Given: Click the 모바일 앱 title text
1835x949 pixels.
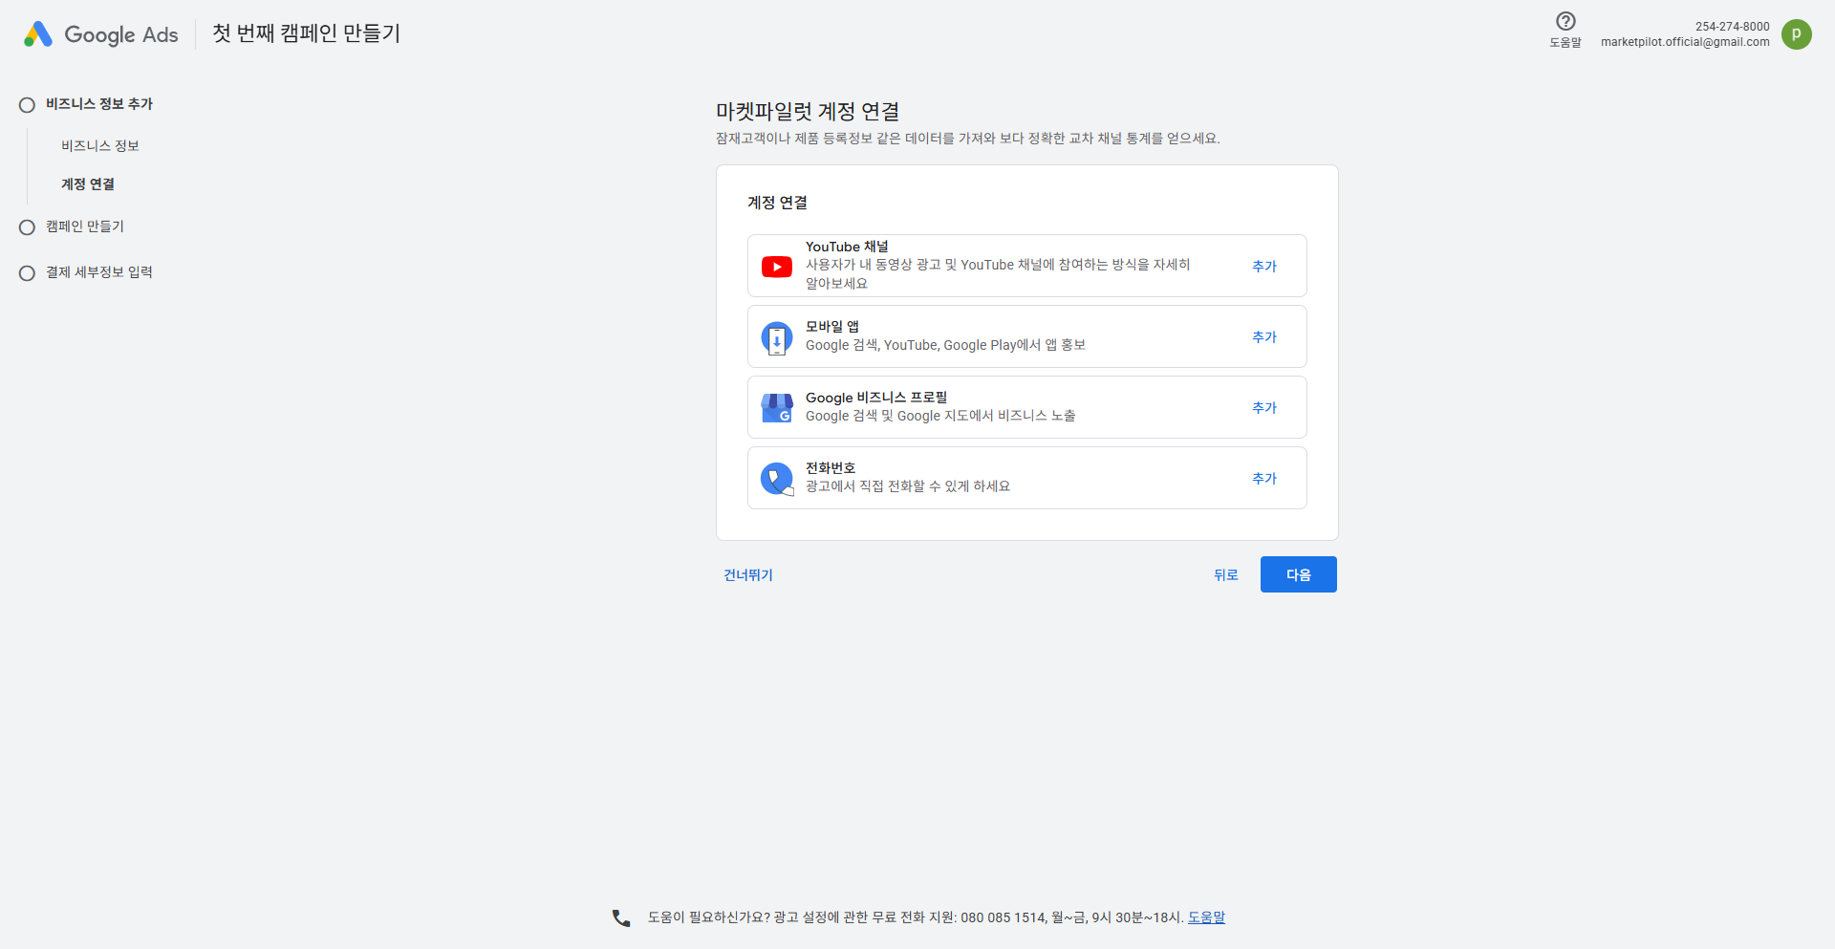Looking at the screenshot, I should [x=832, y=327].
